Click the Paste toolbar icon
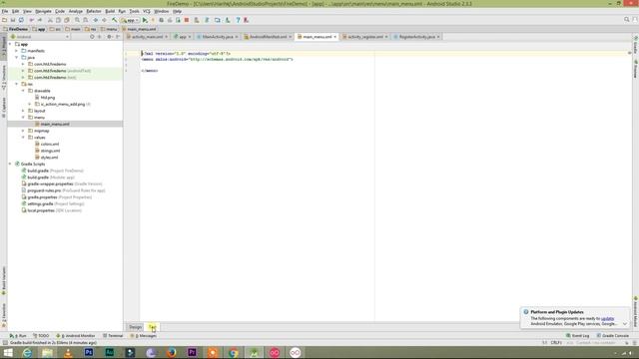 click(67, 20)
